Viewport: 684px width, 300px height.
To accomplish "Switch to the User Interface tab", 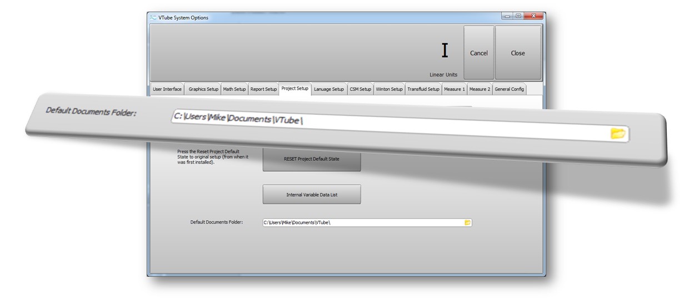I will tap(167, 89).
